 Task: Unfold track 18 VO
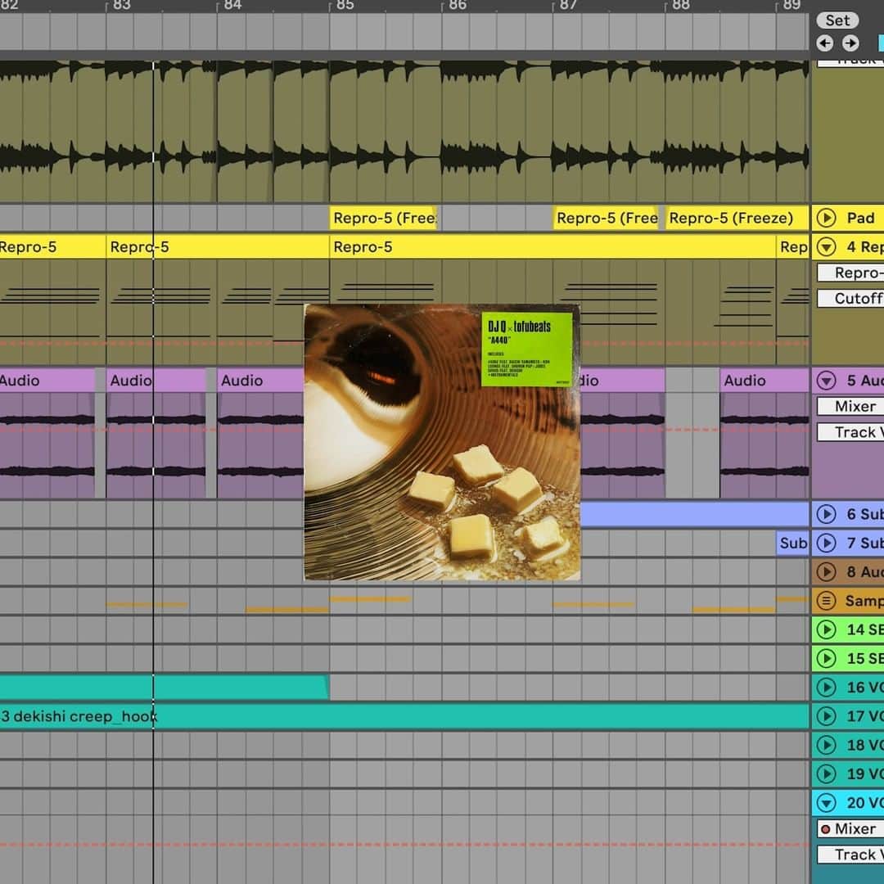click(827, 745)
